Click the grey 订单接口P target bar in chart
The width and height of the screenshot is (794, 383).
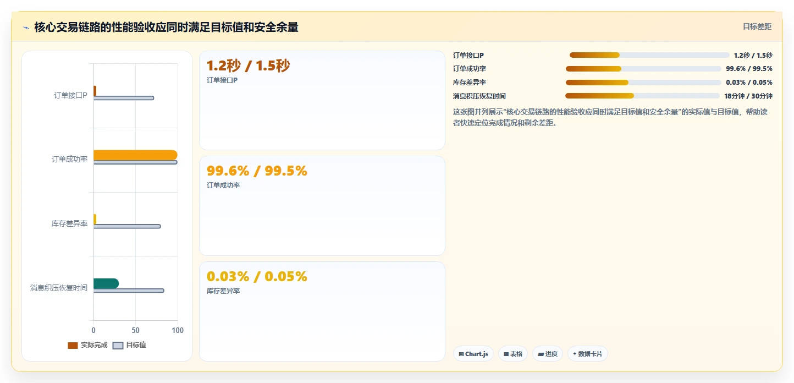[x=124, y=98]
